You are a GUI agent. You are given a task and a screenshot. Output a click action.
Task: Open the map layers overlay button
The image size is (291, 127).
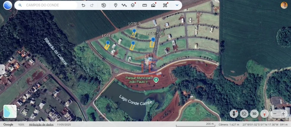click(133, 5)
